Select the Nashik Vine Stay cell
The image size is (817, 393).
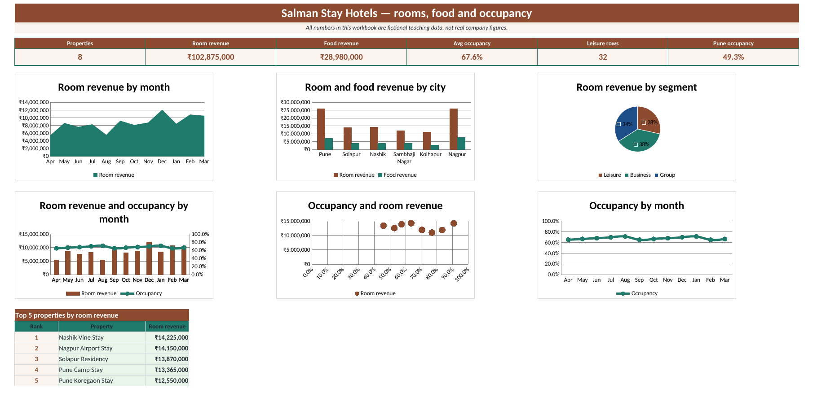102,337
